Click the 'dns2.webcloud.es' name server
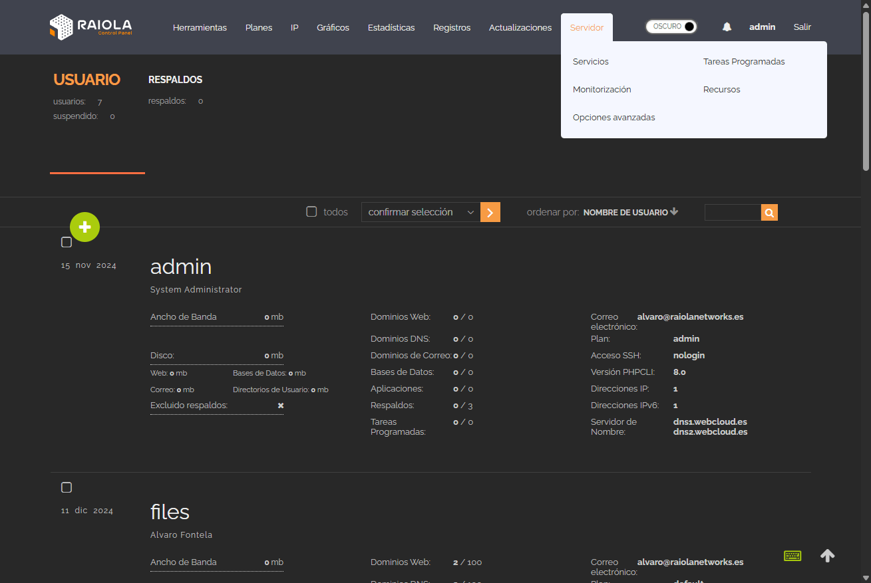 [711, 432]
